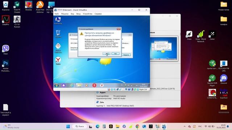Click the red Яндекс icon on guest taskbar
Screen dimensions: 232x130
point(94,85)
